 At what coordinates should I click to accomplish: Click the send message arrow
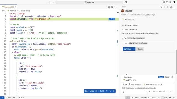click(171, 92)
